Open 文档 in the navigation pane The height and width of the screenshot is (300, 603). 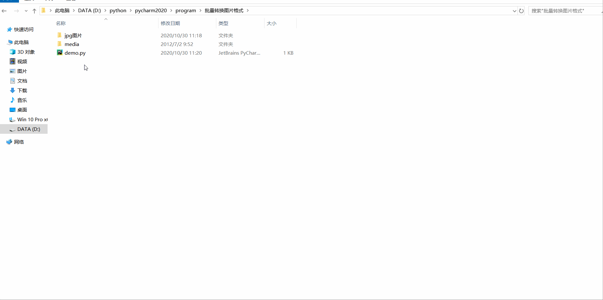click(x=22, y=81)
